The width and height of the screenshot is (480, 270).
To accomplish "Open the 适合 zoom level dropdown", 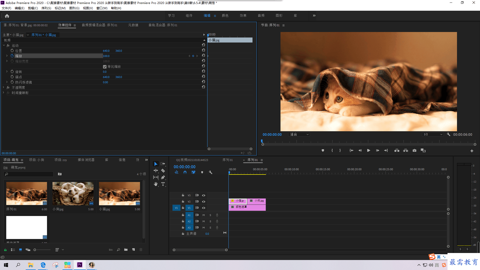I will click(299, 134).
